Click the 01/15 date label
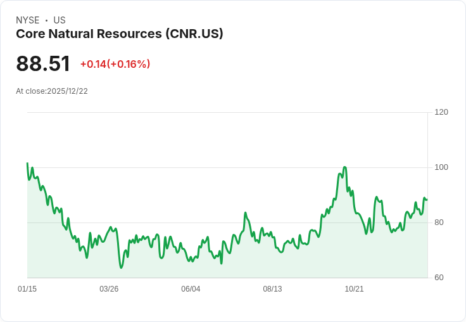Viewport: 466px width, 322px height. coord(27,288)
